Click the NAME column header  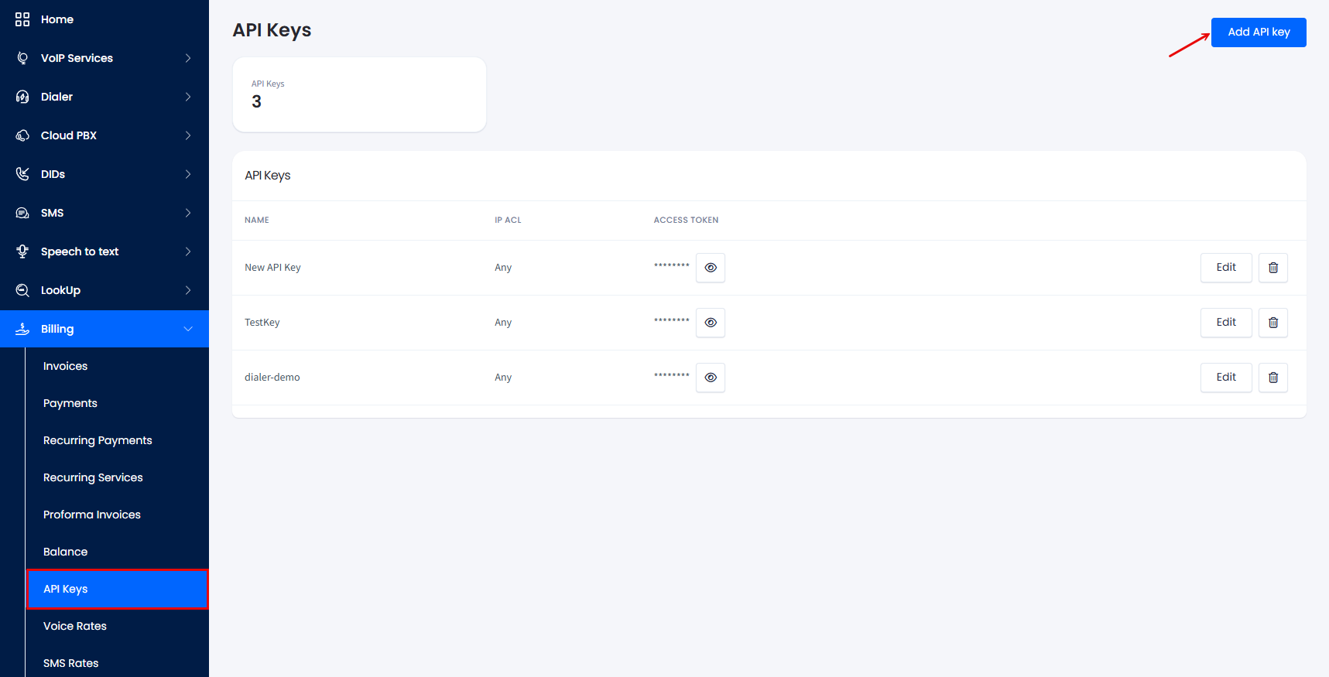point(257,221)
